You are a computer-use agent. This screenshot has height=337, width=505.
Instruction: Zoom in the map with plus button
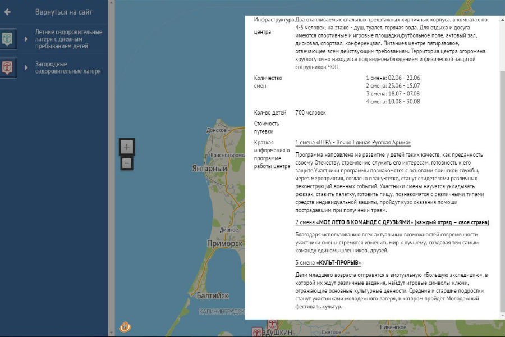[127, 147]
